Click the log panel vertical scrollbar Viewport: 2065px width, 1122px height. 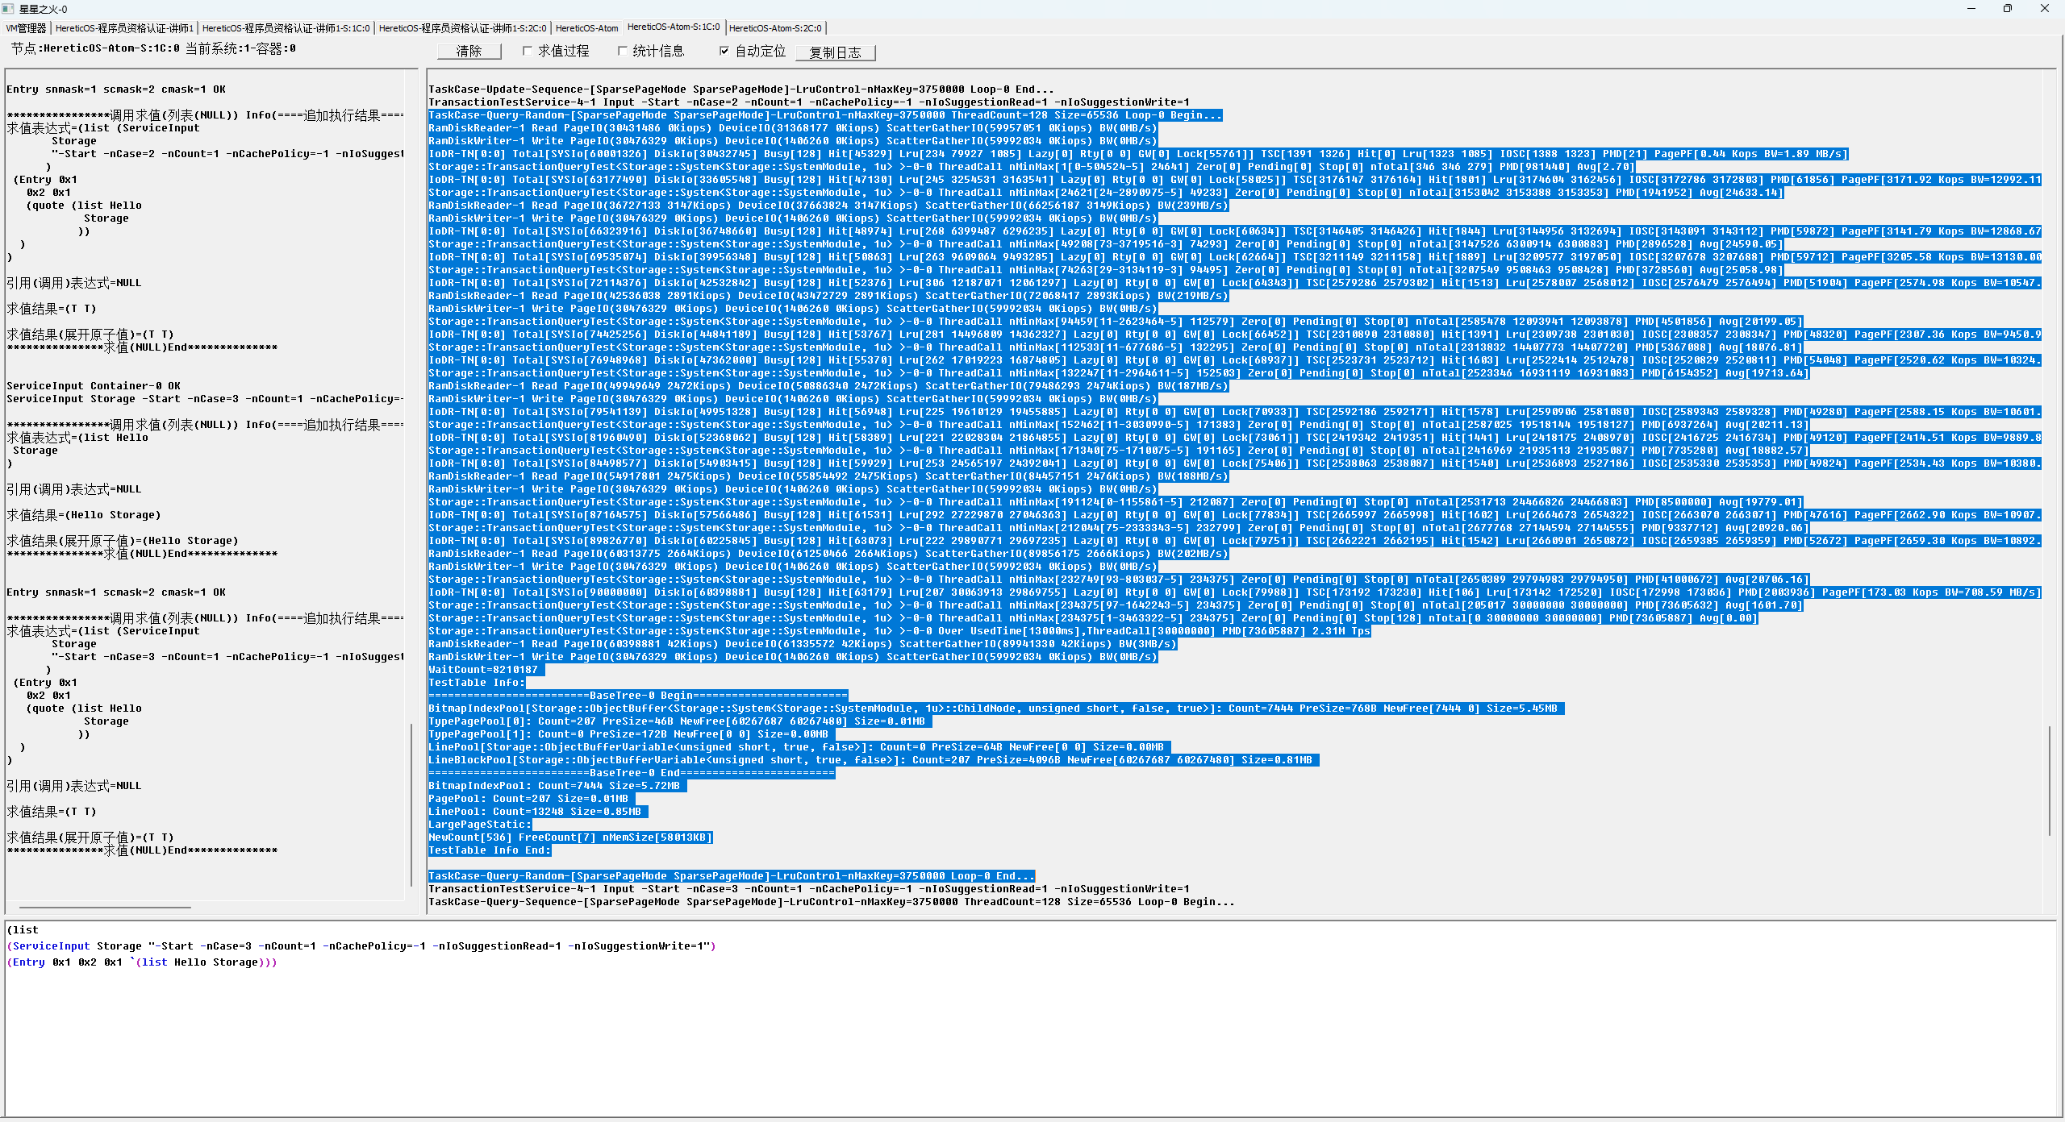(x=2050, y=780)
